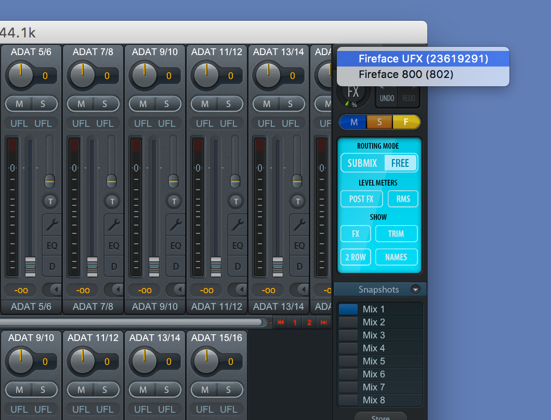Load the Mix 5 snapshot
Viewport: 551px width, 420px height.
[380, 361]
